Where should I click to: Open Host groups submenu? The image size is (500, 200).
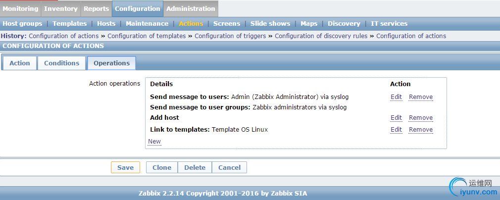22,23
